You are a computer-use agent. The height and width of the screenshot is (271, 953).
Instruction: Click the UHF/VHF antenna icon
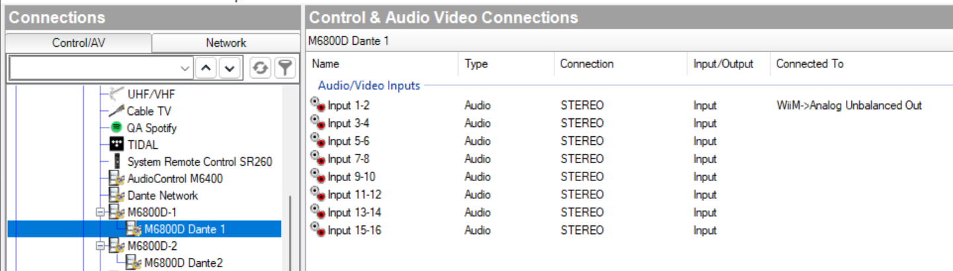click(x=116, y=94)
